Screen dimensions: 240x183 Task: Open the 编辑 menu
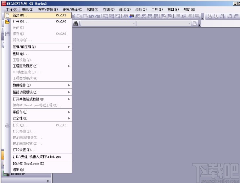click(x=28, y=10)
